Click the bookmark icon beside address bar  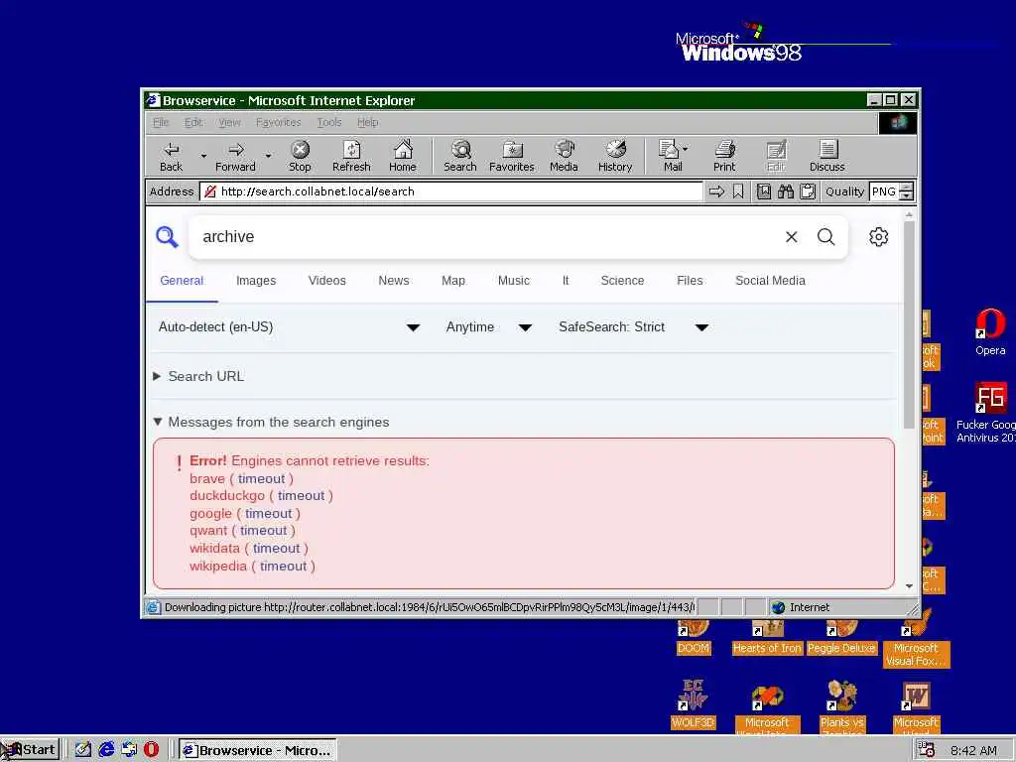tap(738, 191)
